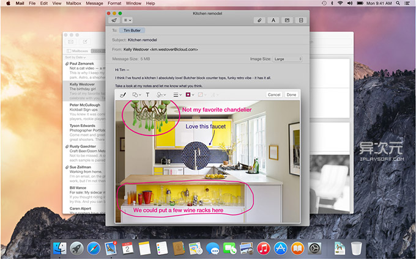Open Bill Vance sidecar message
416x259 pixels.
[x=84, y=194]
